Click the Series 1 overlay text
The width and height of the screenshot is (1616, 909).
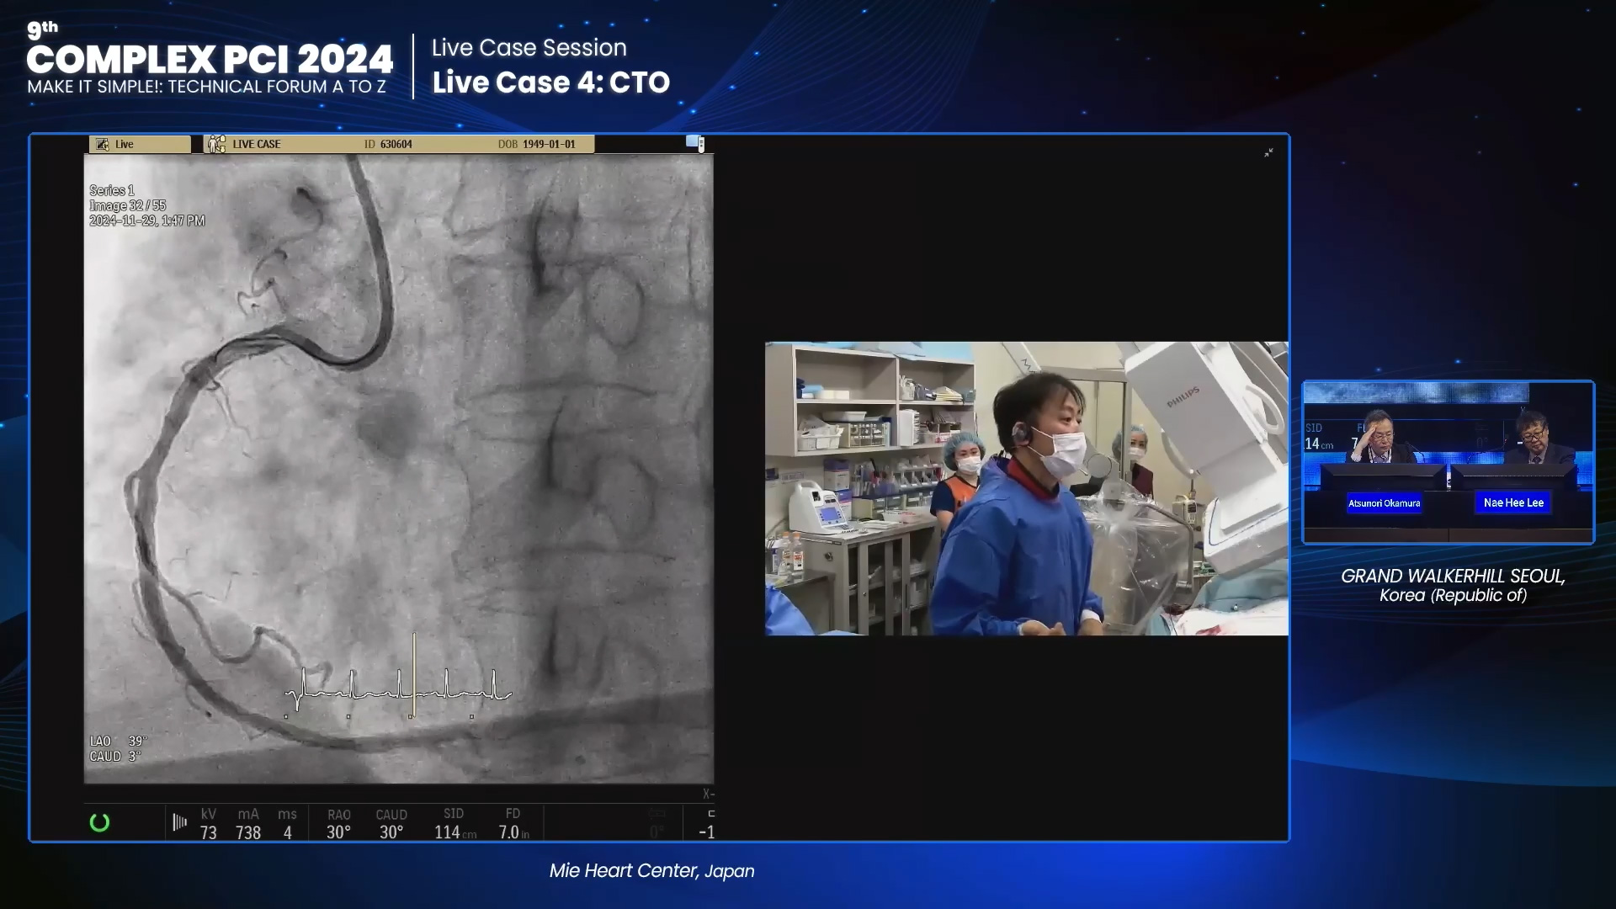pyautogui.click(x=112, y=190)
